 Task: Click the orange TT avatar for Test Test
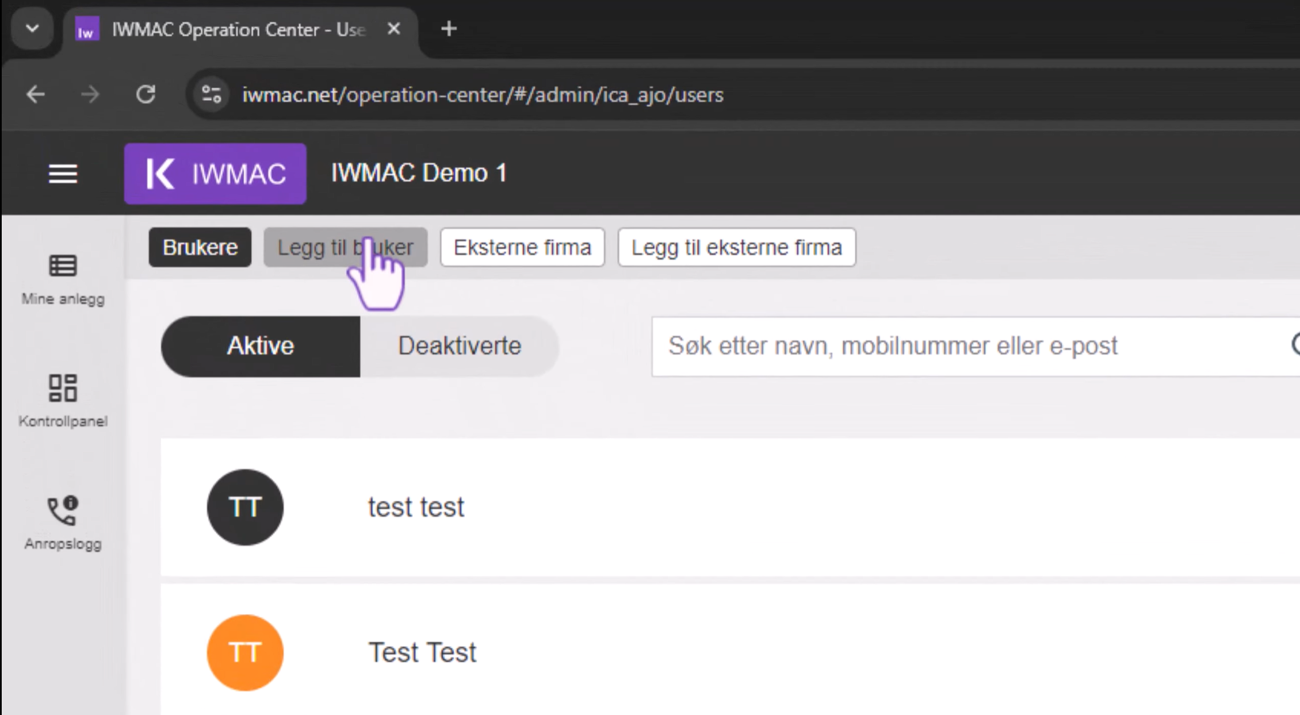click(245, 652)
